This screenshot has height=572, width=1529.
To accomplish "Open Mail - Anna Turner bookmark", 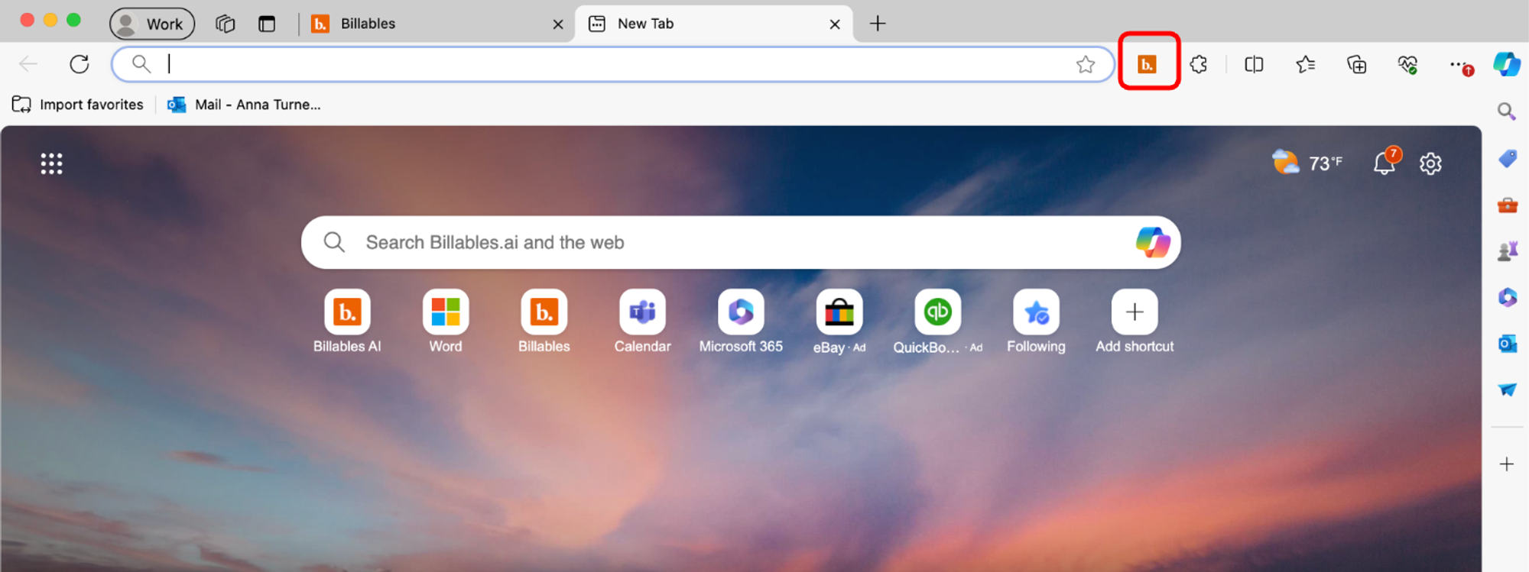I will [245, 105].
